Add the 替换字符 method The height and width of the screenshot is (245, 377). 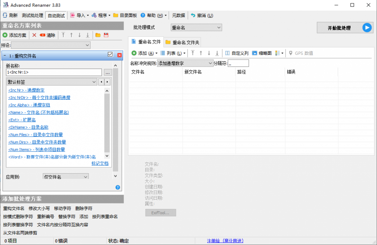click(x=67, y=217)
